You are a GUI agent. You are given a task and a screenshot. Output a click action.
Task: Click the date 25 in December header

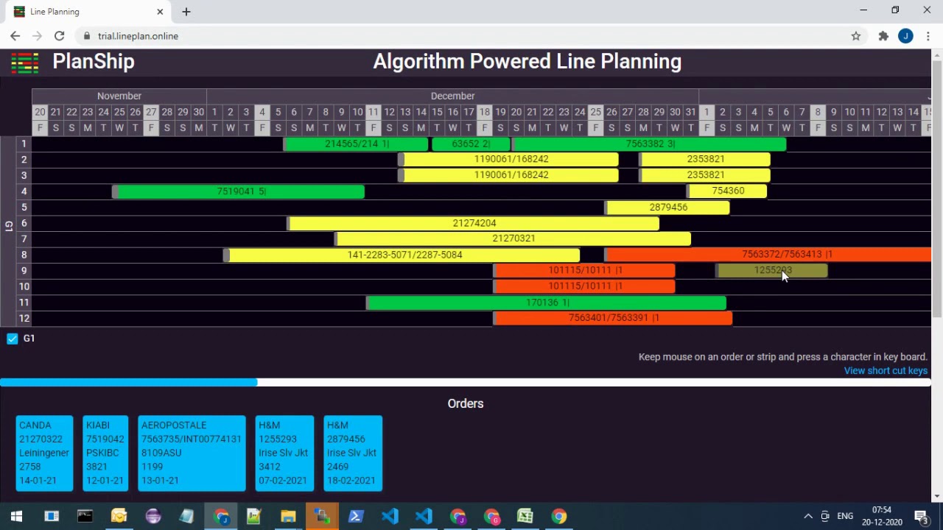pos(595,112)
